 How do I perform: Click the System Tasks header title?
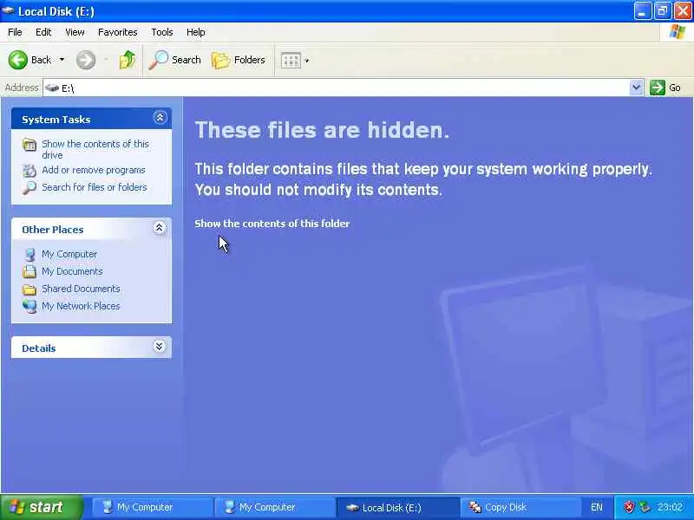coord(56,120)
